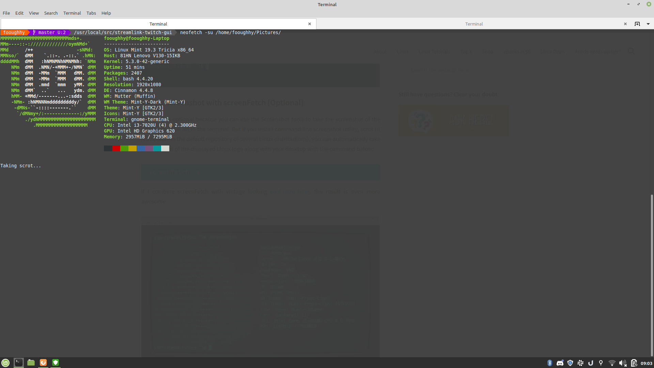
Task: Expand the tab list dropdown arrow
Action: [648, 24]
